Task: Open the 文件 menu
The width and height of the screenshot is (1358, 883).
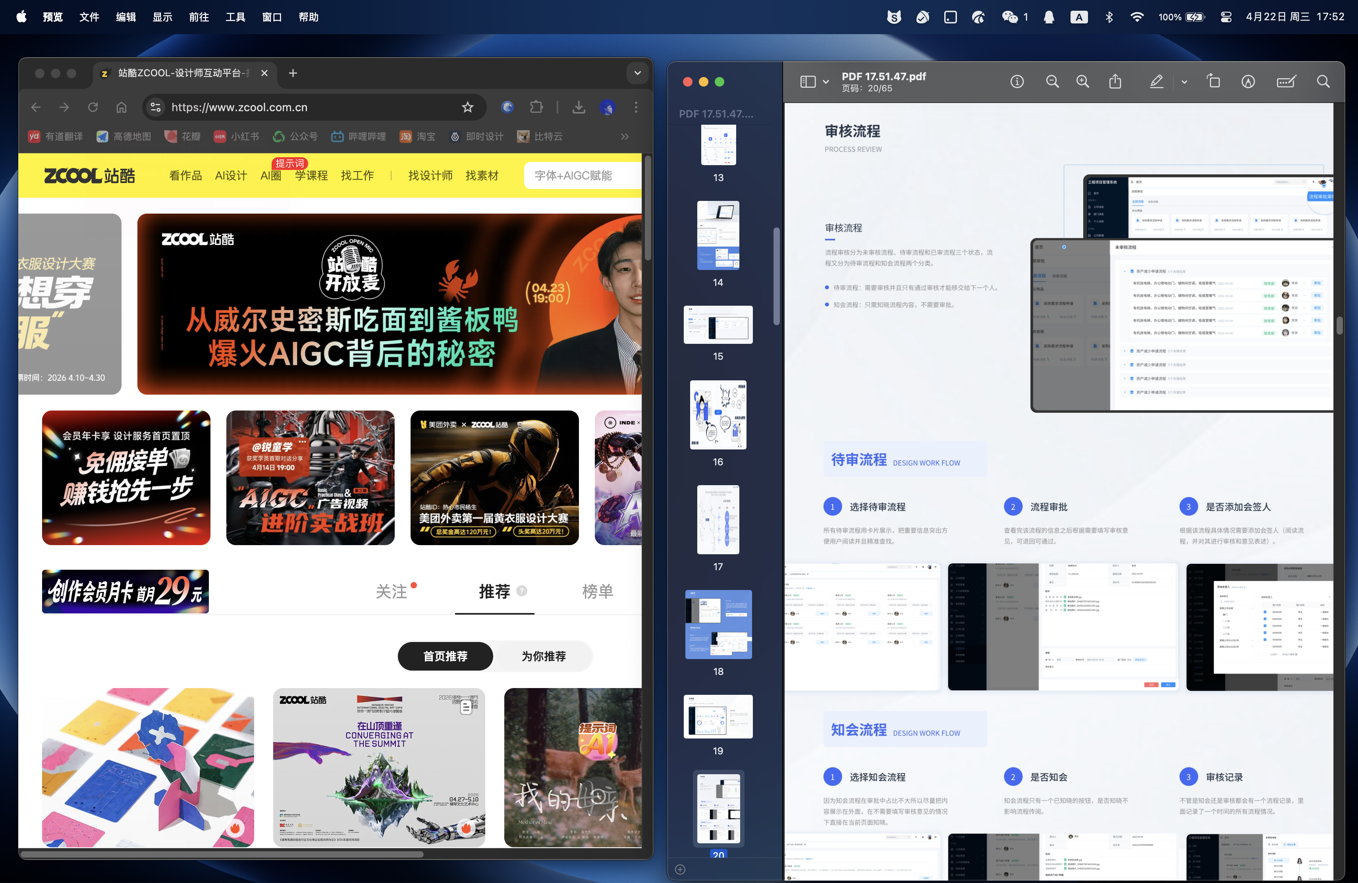Action: point(89,17)
